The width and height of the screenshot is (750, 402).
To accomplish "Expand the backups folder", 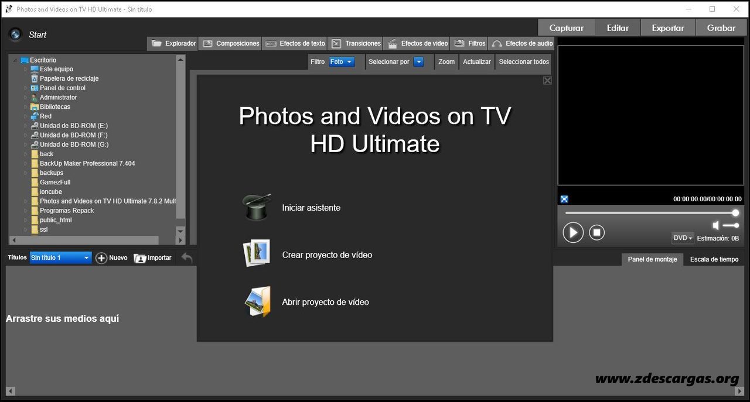I will pyautogui.click(x=25, y=173).
